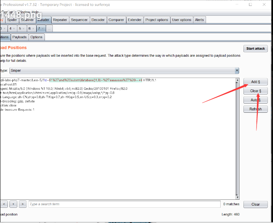Screen dimensions: 273x223
Task: Select Intruder attack tab 7
Action: [39, 28]
